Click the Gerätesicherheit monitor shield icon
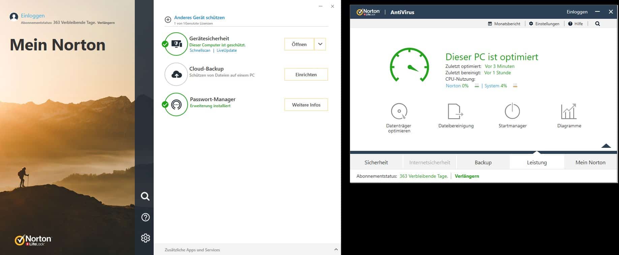 [177, 44]
